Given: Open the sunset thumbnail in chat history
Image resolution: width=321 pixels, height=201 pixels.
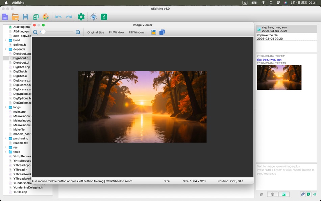Looking at the screenshot, I should (x=279, y=77).
